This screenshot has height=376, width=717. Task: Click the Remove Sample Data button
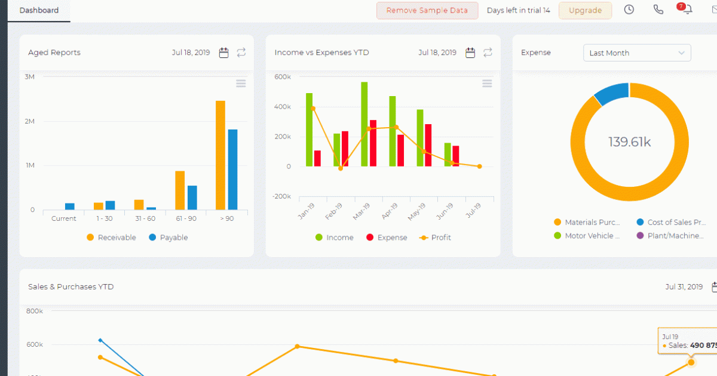(427, 10)
